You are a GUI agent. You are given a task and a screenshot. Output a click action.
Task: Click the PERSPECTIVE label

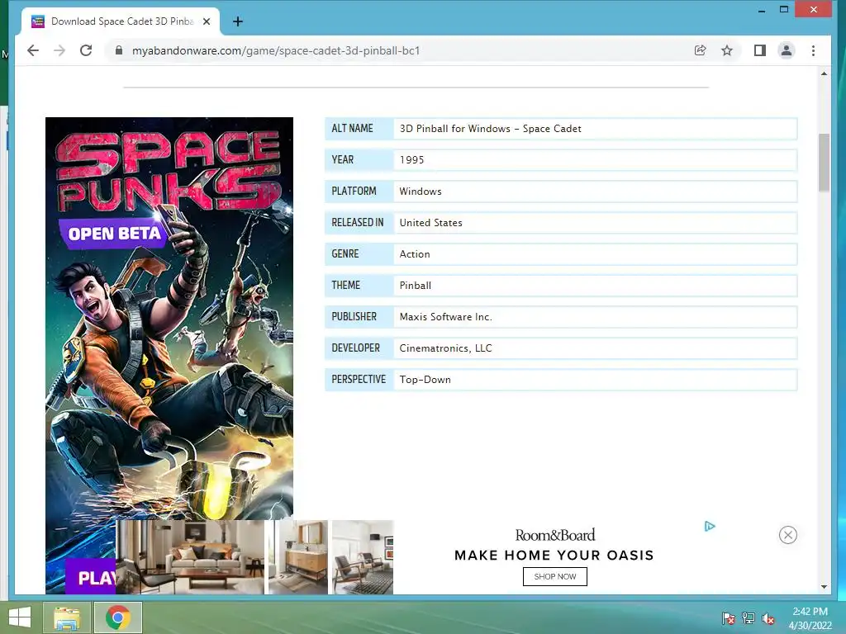click(x=359, y=379)
